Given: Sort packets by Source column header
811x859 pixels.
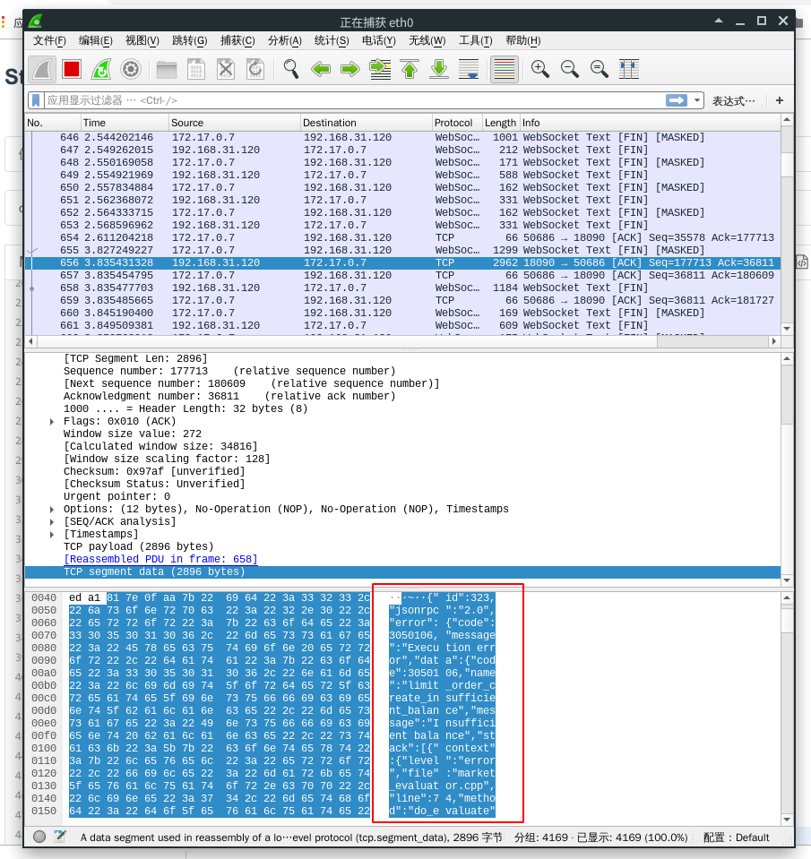Looking at the screenshot, I should [x=235, y=123].
